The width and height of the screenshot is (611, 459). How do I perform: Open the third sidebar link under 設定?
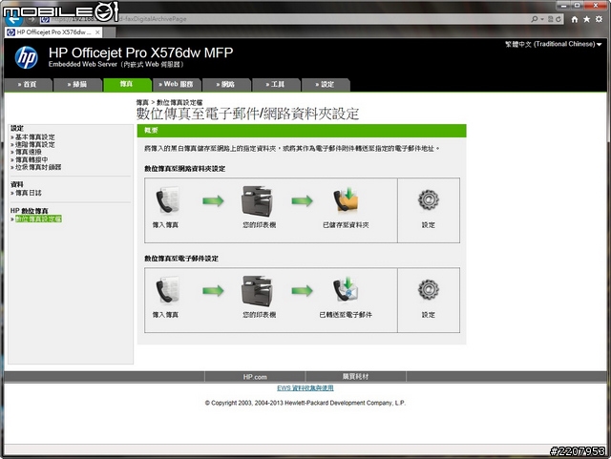point(29,152)
